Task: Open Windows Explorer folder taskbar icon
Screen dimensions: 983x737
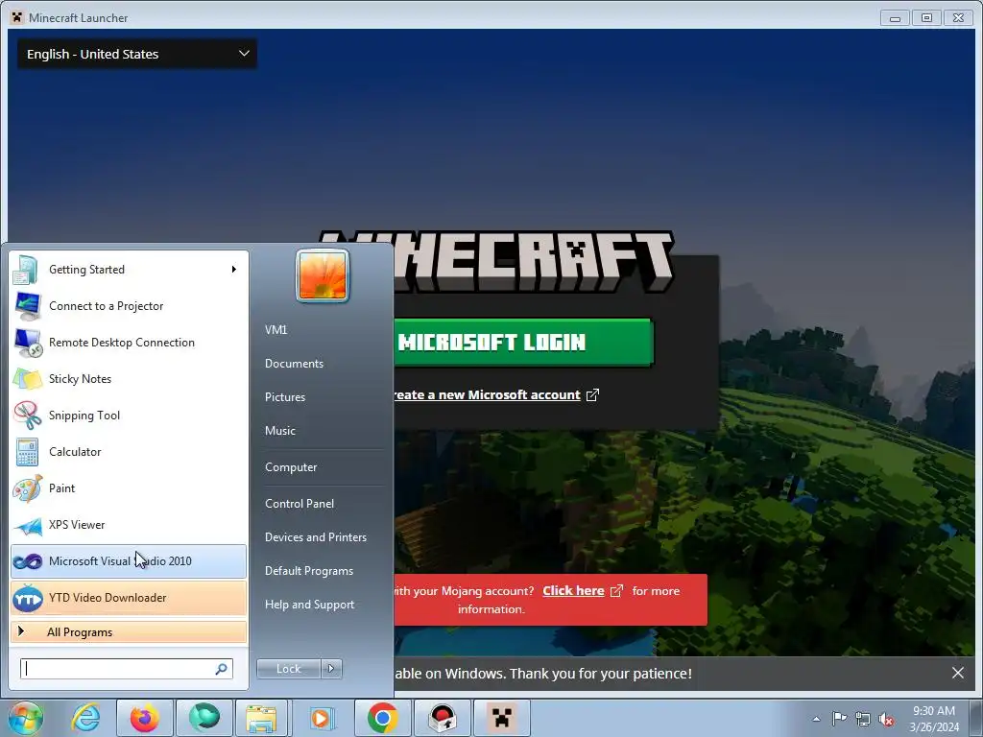Action: pos(262,718)
